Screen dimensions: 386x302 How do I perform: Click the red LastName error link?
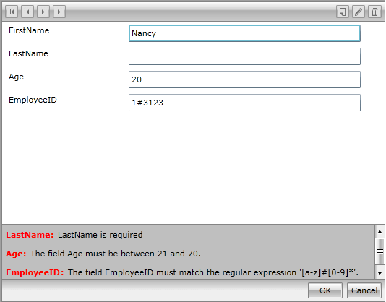[30, 235]
